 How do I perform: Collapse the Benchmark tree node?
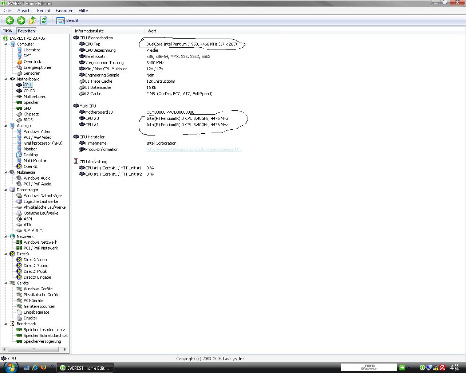point(6,324)
